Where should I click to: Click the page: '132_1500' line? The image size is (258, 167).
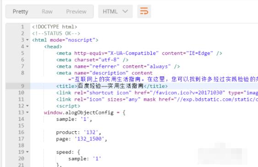[82, 139]
